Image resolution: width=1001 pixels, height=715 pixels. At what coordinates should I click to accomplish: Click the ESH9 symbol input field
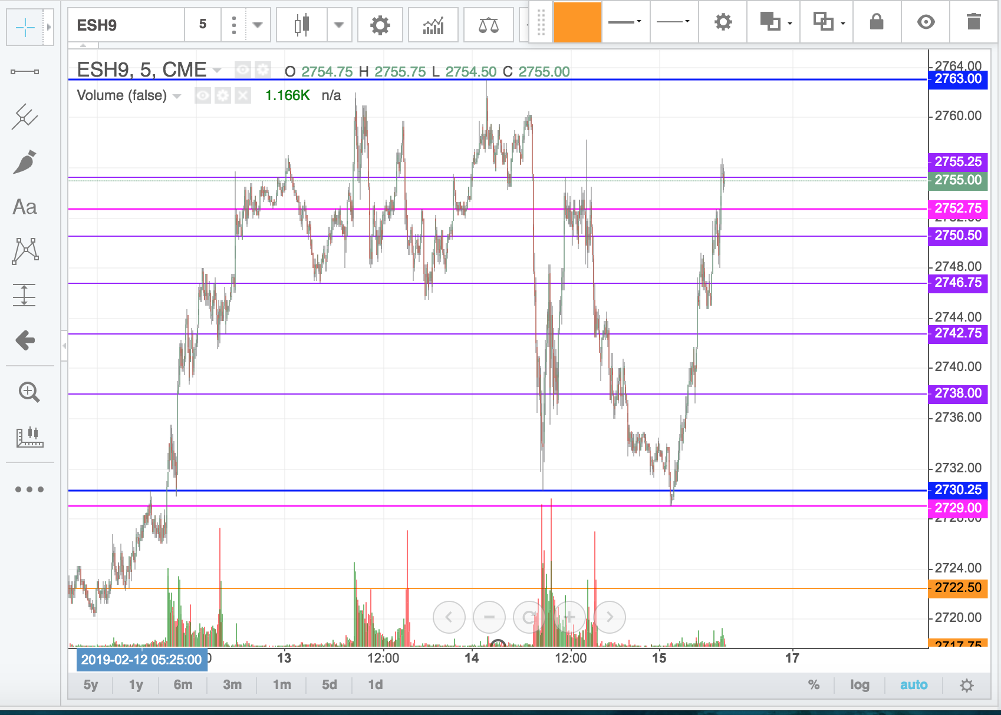[x=126, y=25]
